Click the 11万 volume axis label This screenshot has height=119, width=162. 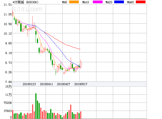point(8,95)
